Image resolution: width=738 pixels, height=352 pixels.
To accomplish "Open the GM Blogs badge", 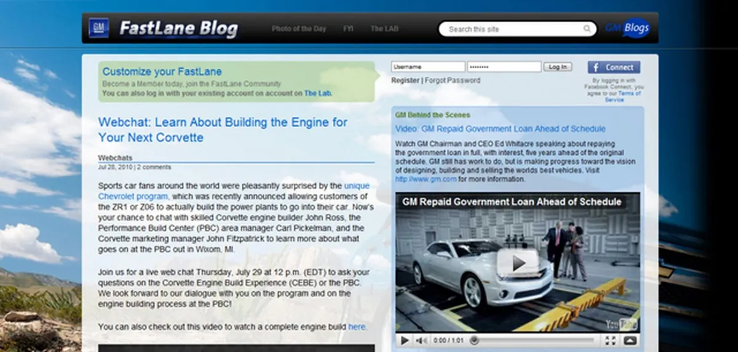I will coord(627,28).
